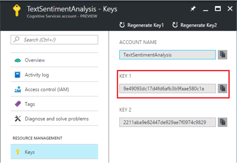Click the RESOURCE MANAGEMENT heading
Viewport: 237px width, 165px height.
[37, 138]
